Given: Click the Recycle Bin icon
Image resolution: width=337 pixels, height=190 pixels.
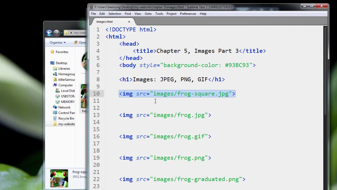Looking at the screenshot, I should pyautogui.click(x=55, y=118).
